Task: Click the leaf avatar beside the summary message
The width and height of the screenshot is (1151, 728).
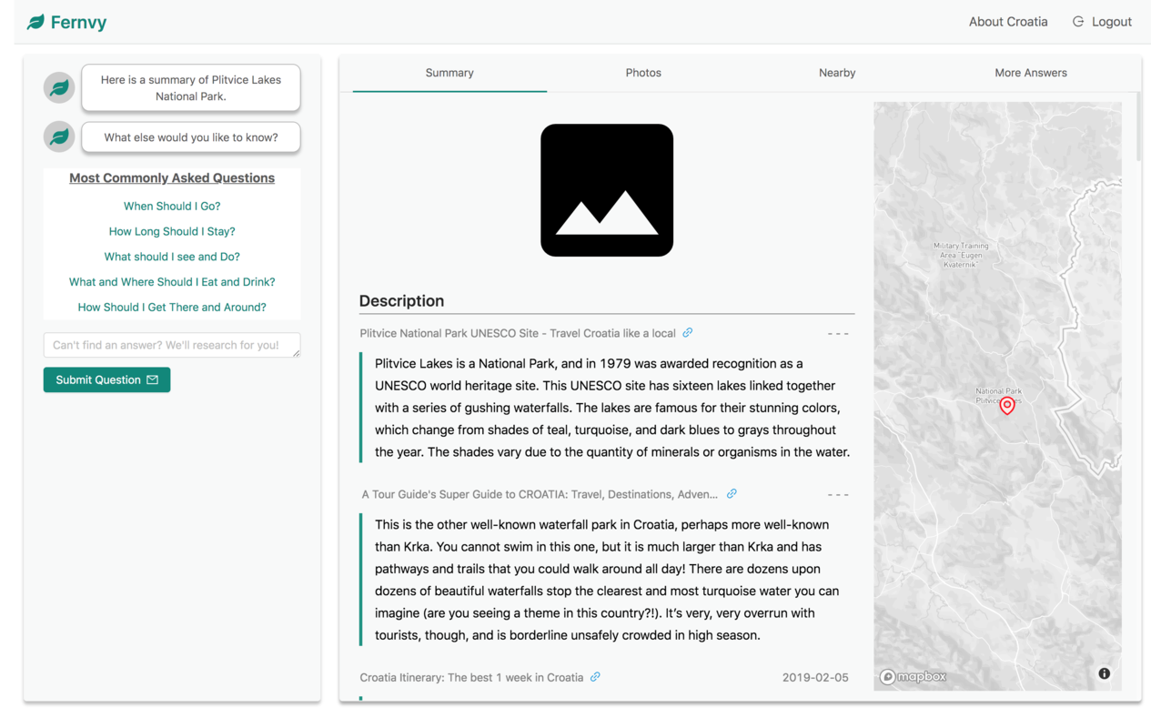Action: point(58,87)
